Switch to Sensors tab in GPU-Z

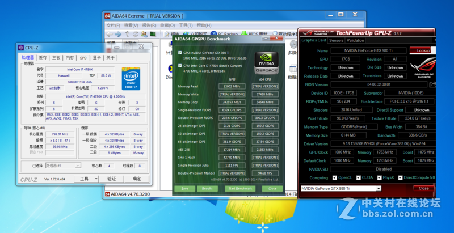coord(336,40)
